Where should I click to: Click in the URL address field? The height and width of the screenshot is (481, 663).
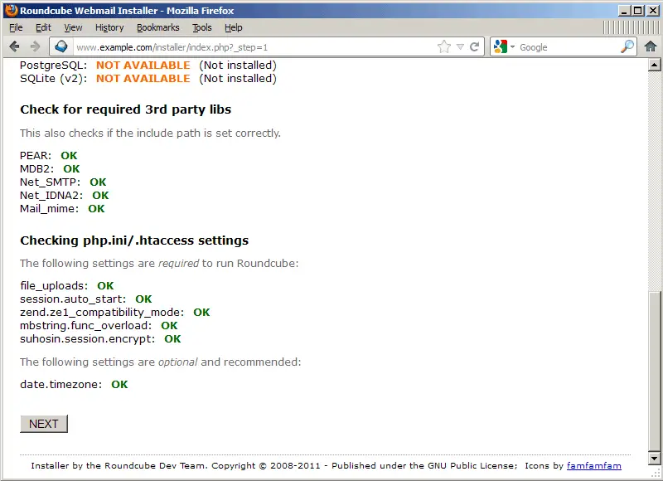(x=254, y=47)
